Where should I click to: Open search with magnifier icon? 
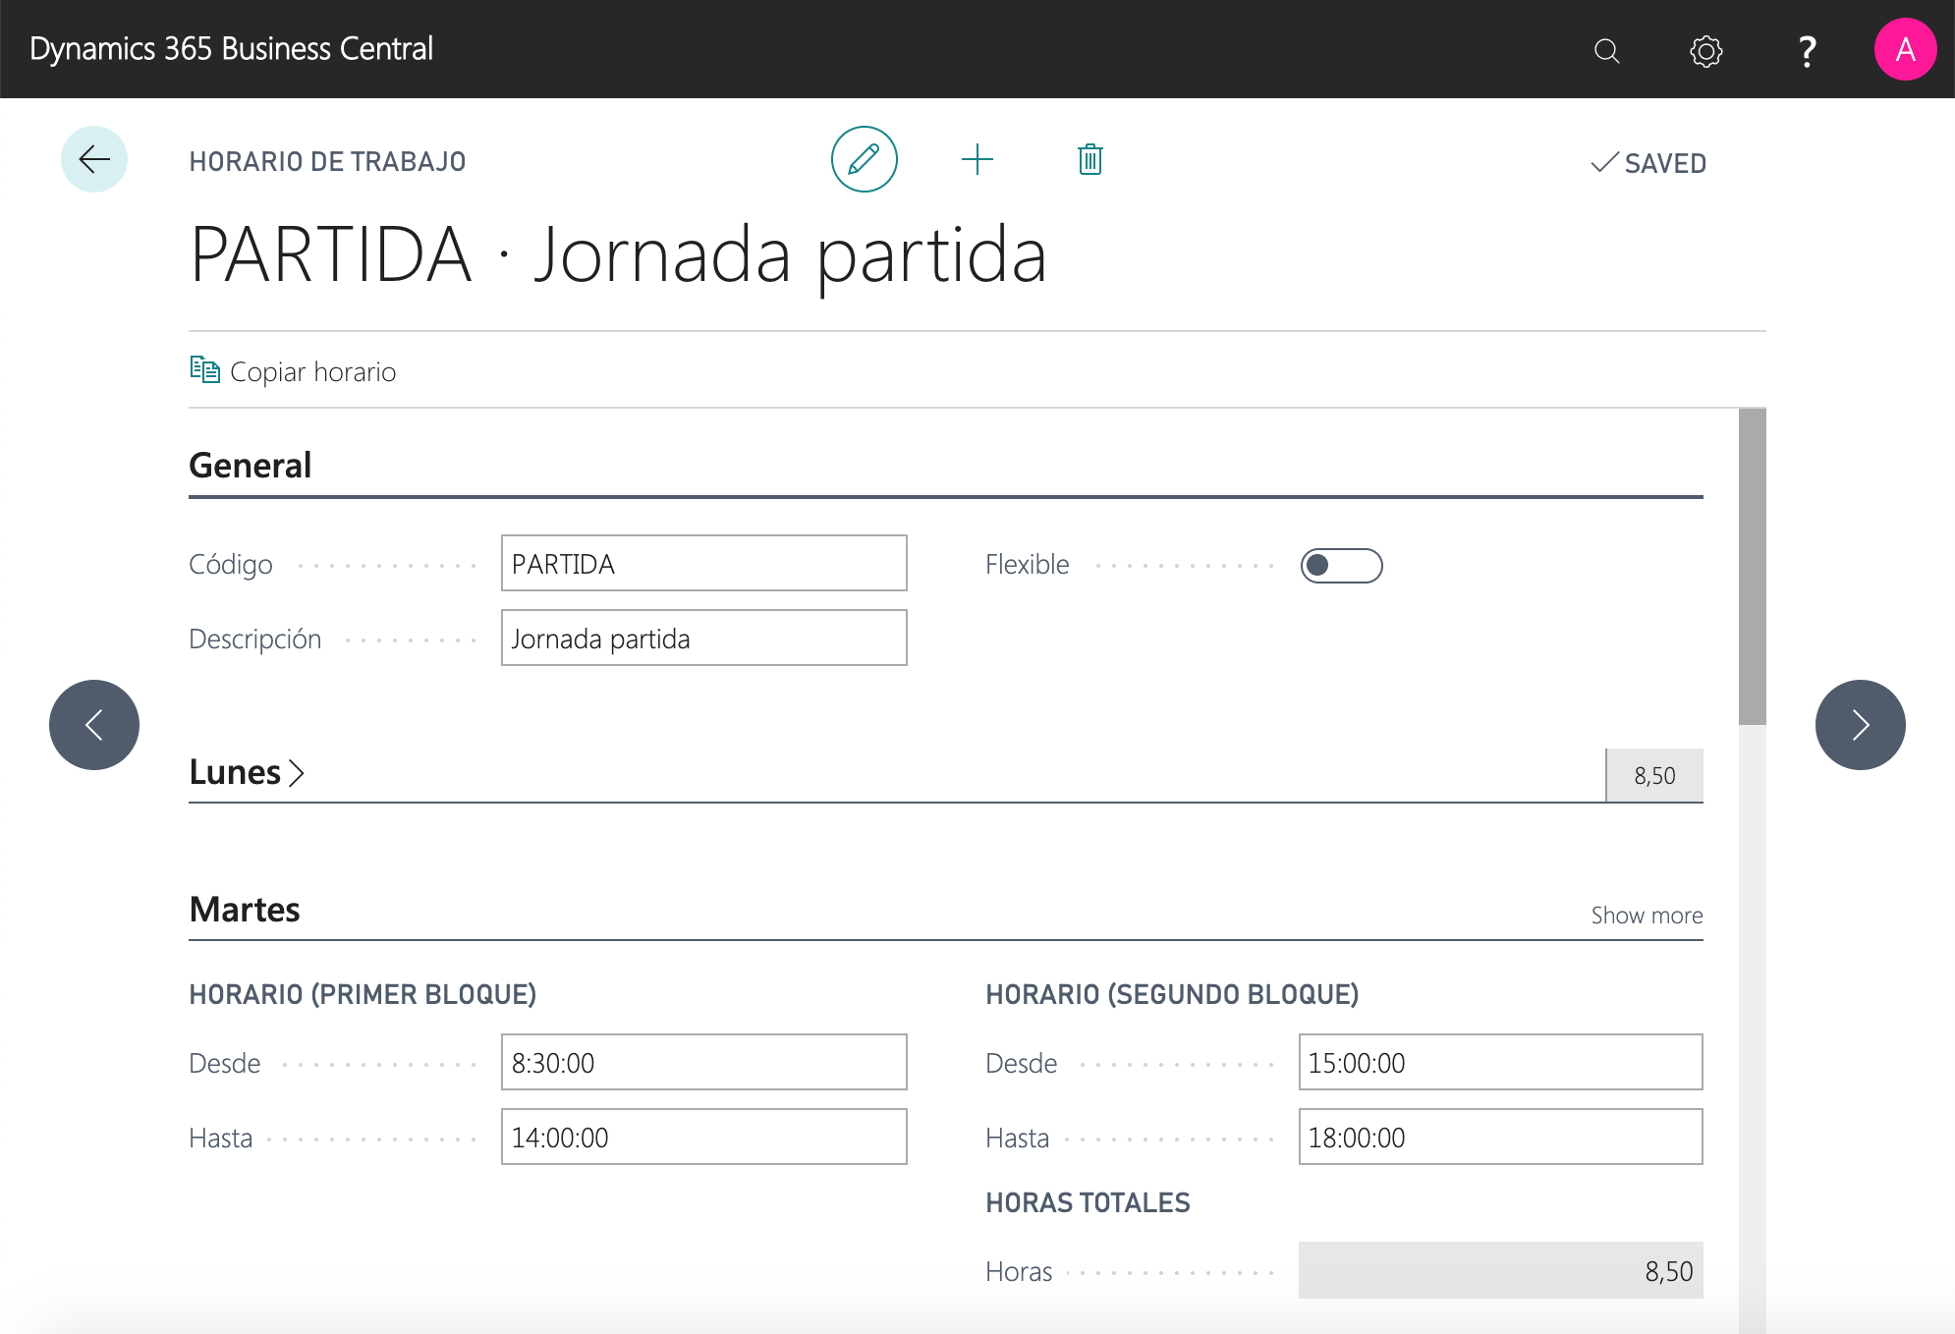pos(1606,50)
